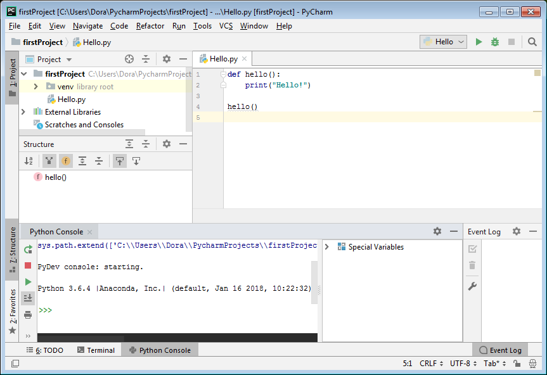Open the Navigate menu
The image size is (547, 375).
coord(87,26)
